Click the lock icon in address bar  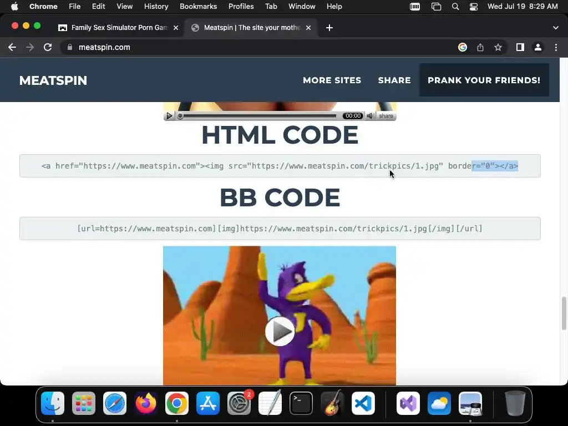pyautogui.click(x=70, y=47)
